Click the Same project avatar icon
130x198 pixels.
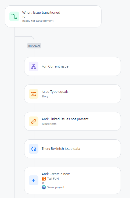[44, 187]
